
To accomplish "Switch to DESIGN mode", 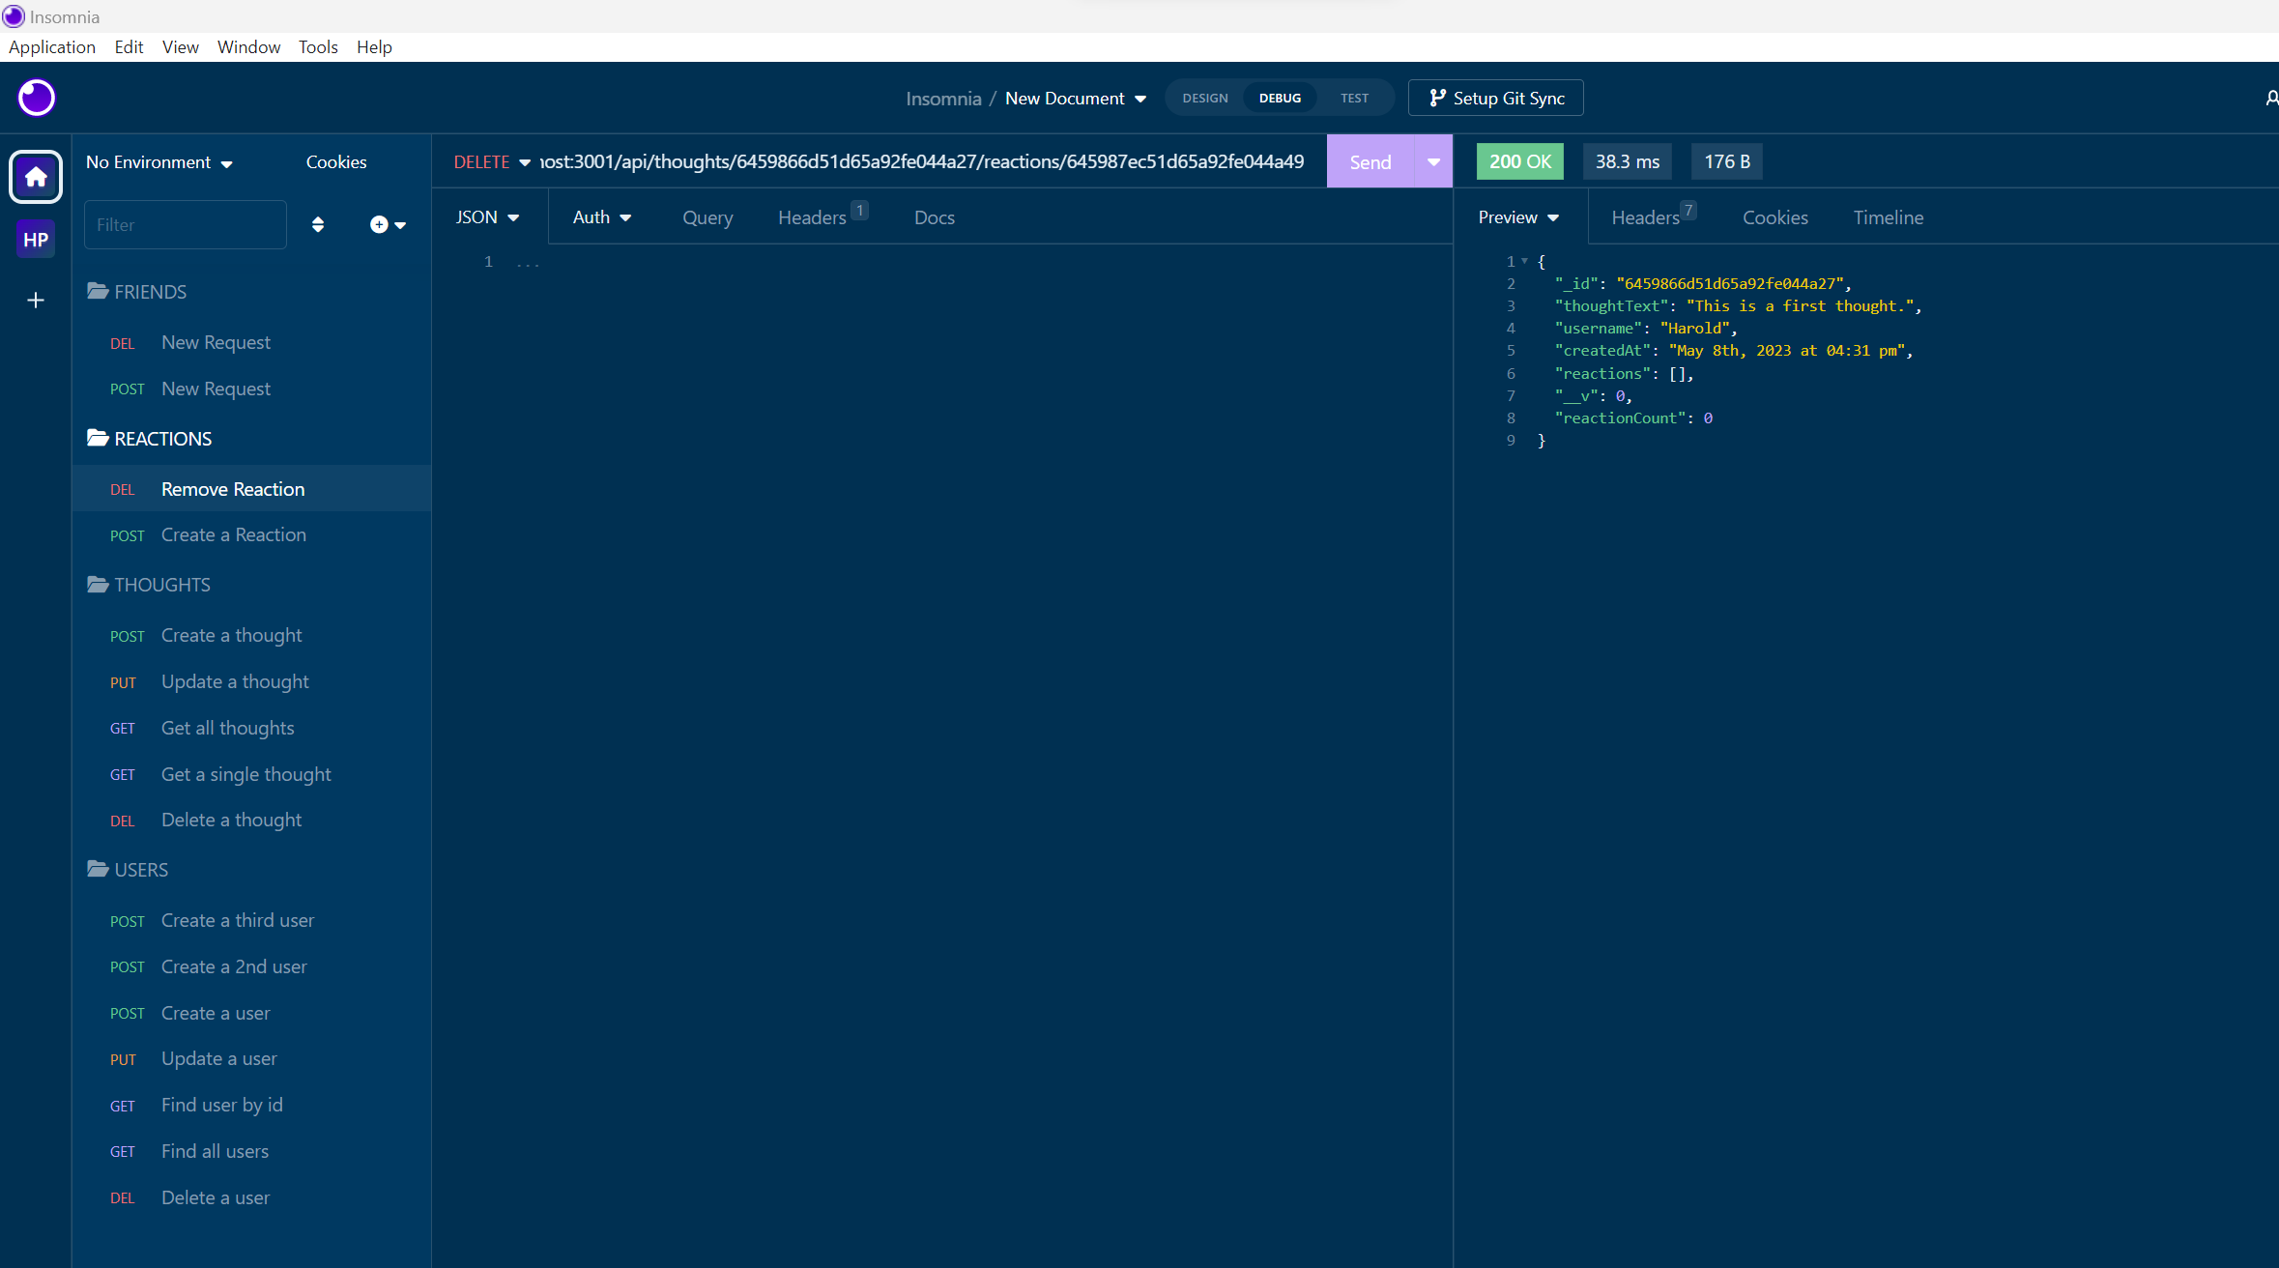I will coord(1204,98).
